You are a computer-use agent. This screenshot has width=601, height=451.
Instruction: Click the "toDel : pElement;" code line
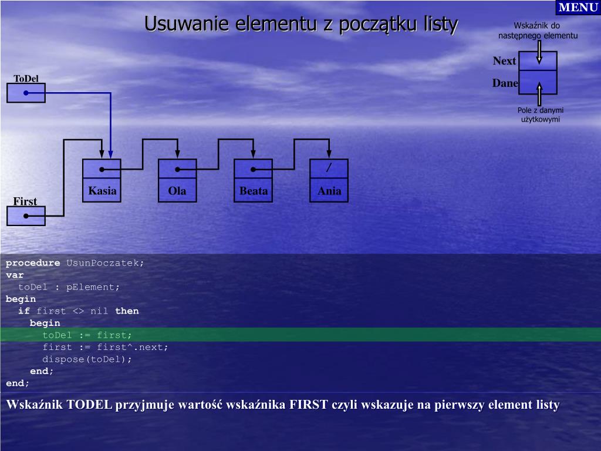click(x=69, y=287)
